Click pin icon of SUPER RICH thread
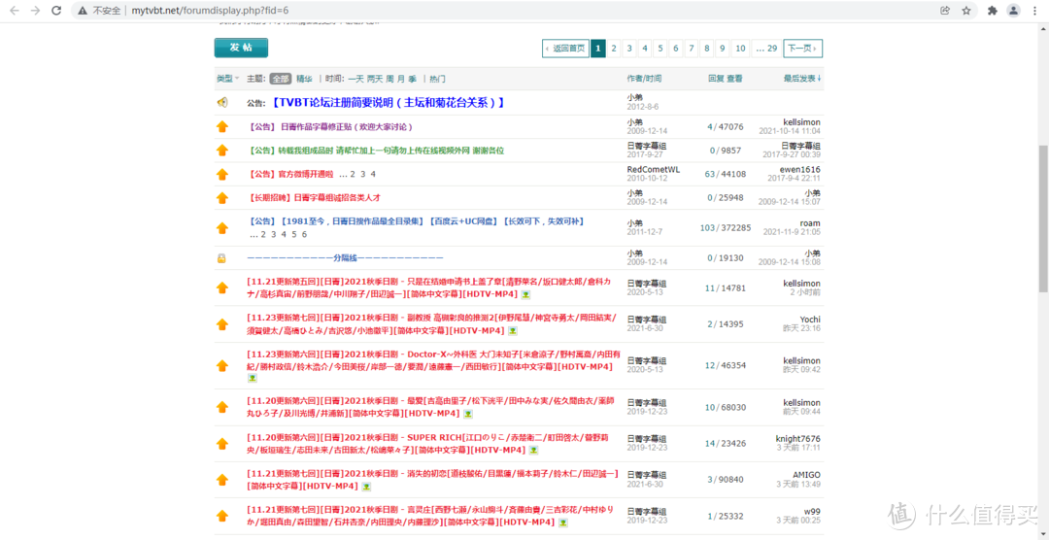This screenshot has height=540, width=1049. click(222, 443)
